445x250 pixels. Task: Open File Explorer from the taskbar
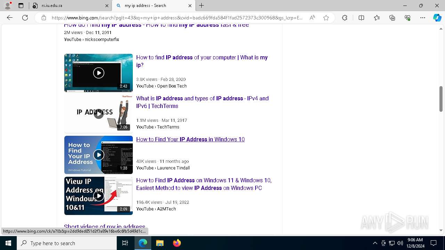(x=160, y=243)
